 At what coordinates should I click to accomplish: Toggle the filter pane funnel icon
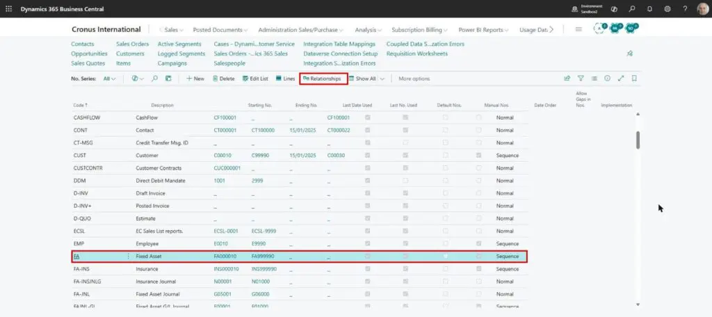581,79
